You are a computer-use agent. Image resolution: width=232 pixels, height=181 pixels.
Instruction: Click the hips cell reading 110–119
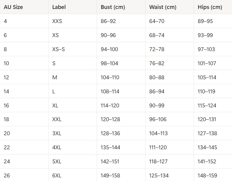tap(207, 92)
